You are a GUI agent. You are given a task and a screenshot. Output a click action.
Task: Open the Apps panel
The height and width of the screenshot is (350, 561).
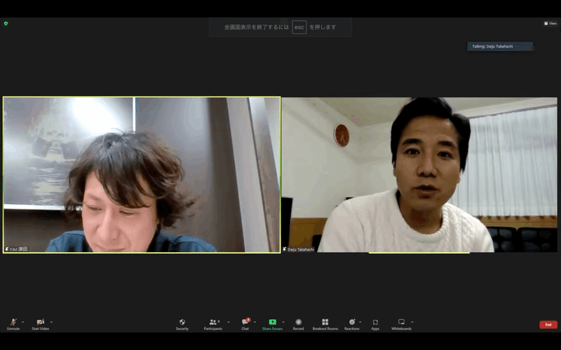(375, 324)
